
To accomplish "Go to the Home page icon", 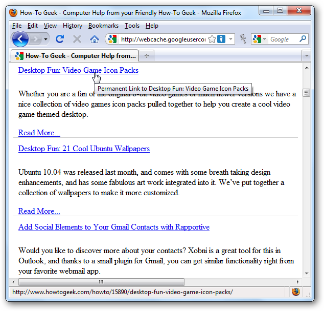I will [95, 39].
